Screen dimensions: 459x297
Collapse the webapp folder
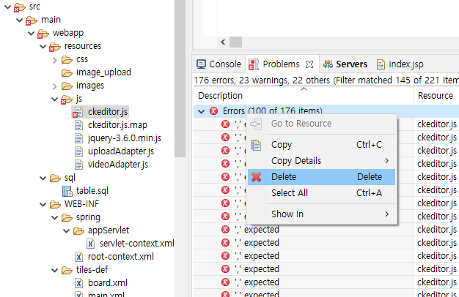tap(32, 33)
